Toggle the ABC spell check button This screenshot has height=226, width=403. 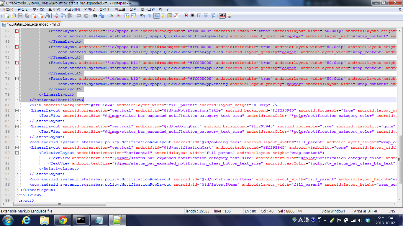pos(222,16)
